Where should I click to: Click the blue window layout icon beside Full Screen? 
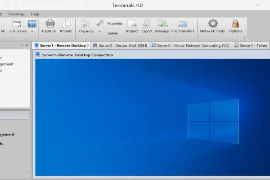pos(32,24)
